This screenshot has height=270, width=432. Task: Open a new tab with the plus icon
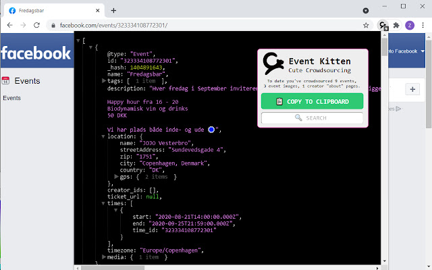[113, 11]
